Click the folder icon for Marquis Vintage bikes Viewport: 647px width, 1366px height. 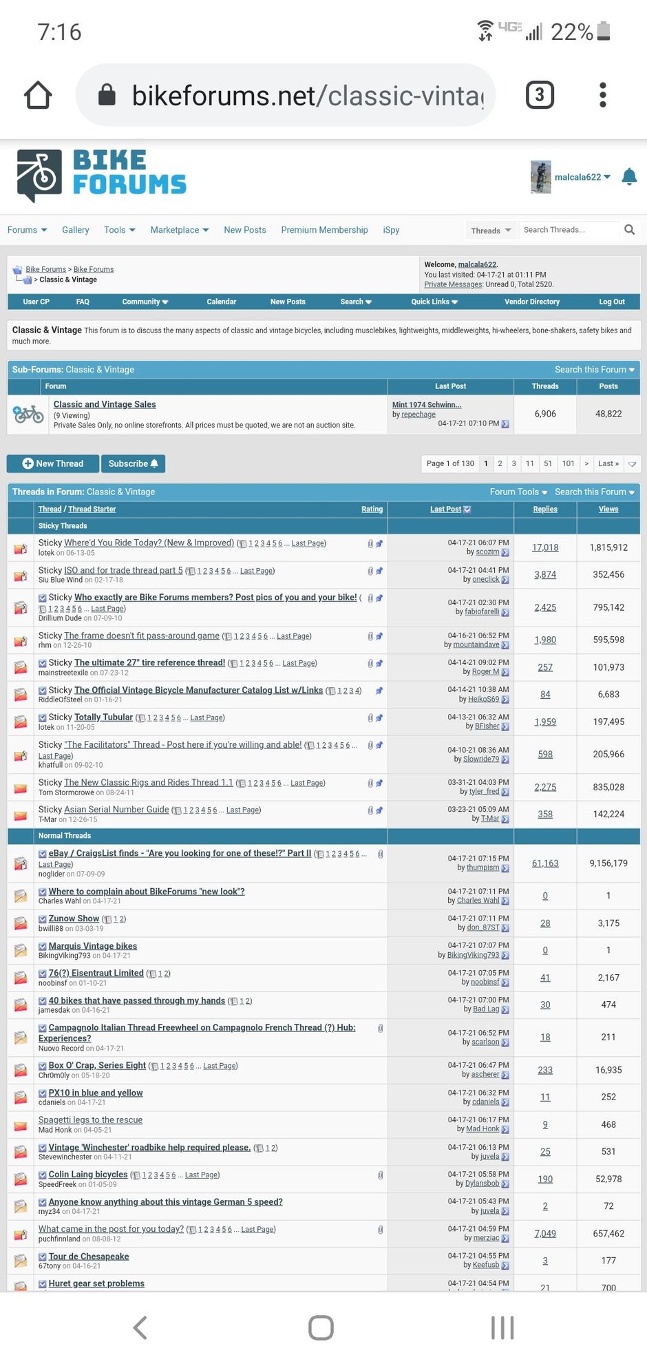pos(21,950)
